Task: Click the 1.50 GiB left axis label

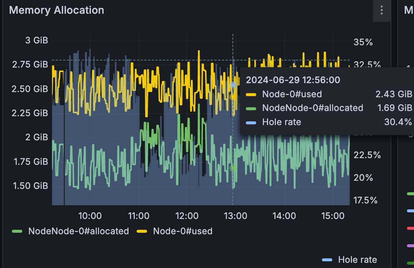Action: [x=30, y=186]
